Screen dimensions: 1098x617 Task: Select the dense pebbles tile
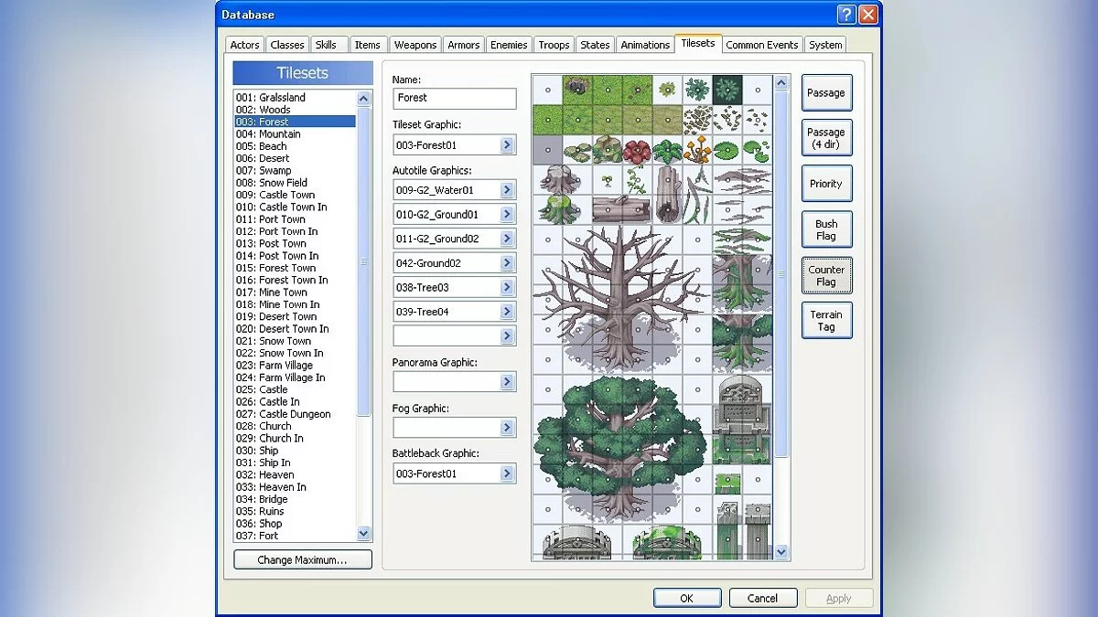[x=698, y=119]
